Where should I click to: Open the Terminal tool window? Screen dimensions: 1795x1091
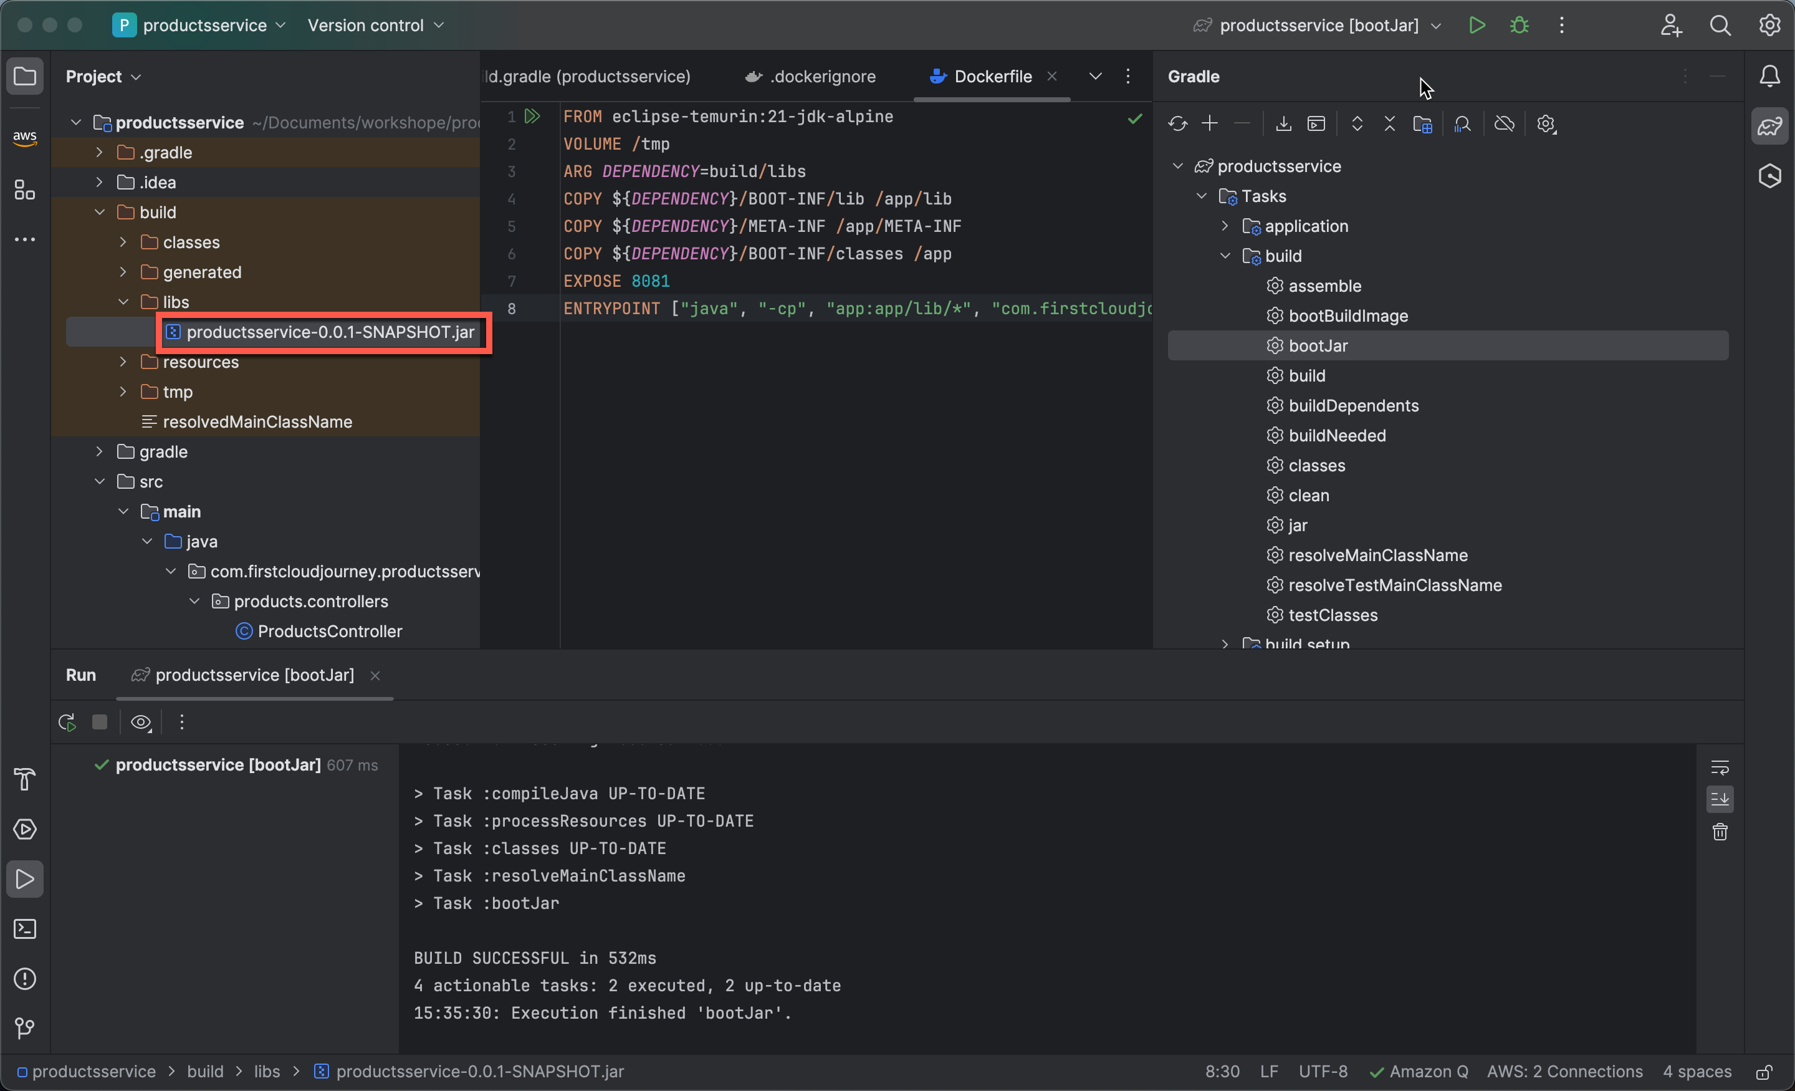(25, 928)
